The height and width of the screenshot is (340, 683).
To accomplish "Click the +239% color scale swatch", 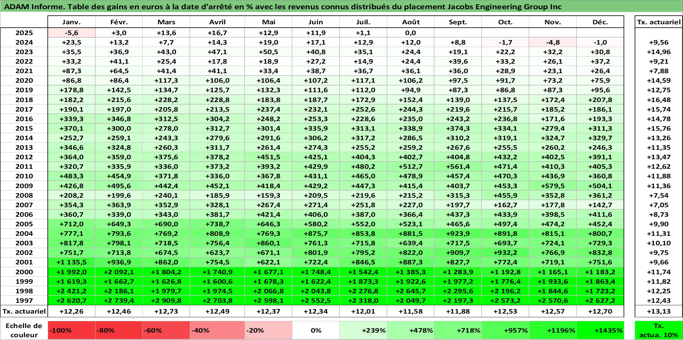I will (x=363, y=330).
